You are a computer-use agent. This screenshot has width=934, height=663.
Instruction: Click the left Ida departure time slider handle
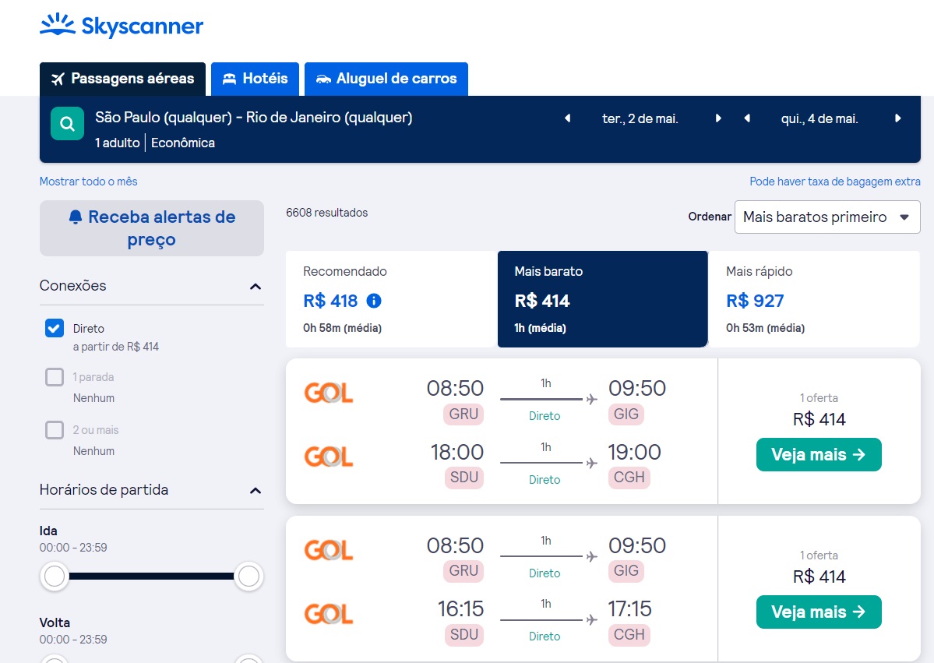[55, 577]
